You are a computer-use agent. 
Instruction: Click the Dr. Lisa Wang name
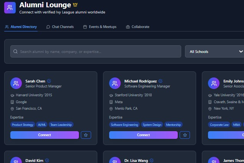(136, 160)
